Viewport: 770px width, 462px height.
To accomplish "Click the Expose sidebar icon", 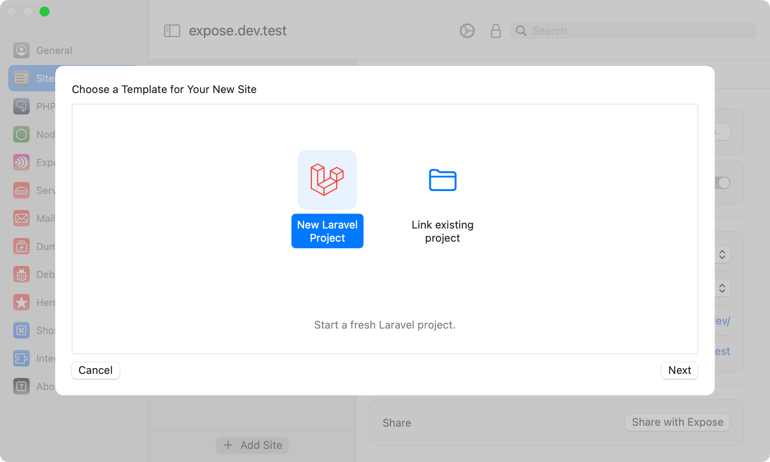I will click(x=21, y=162).
